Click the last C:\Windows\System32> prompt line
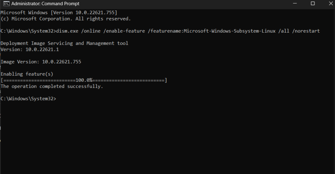This screenshot has height=174, width=335. pos(28,99)
